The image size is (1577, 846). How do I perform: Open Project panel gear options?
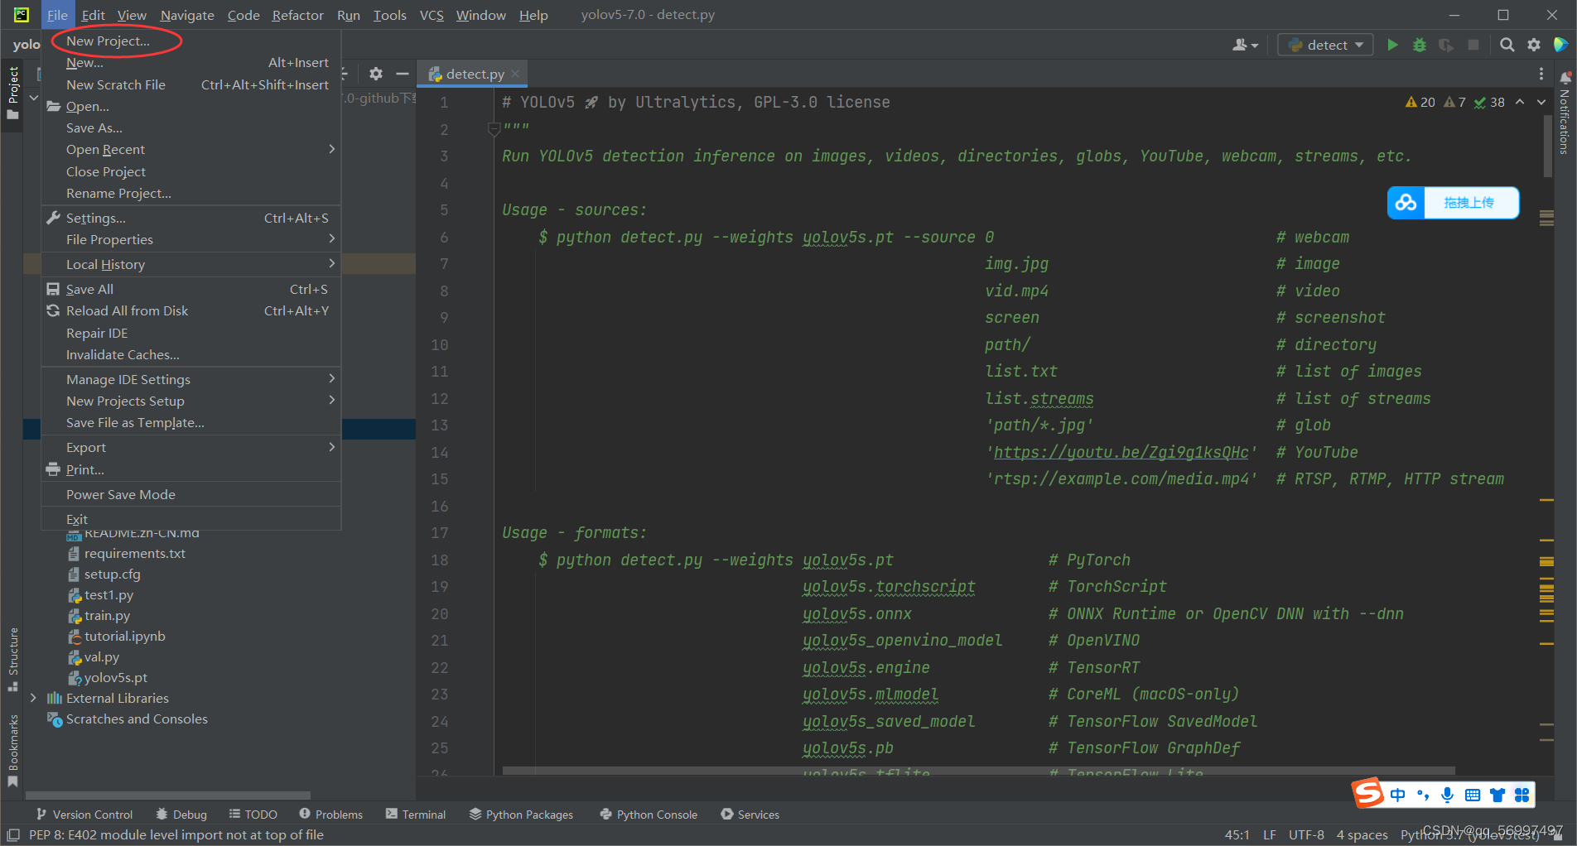pyautogui.click(x=376, y=74)
